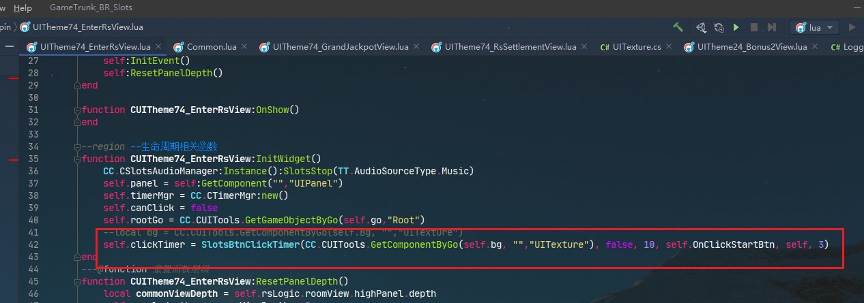Click the grey Stop square icon

click(754, 27)
